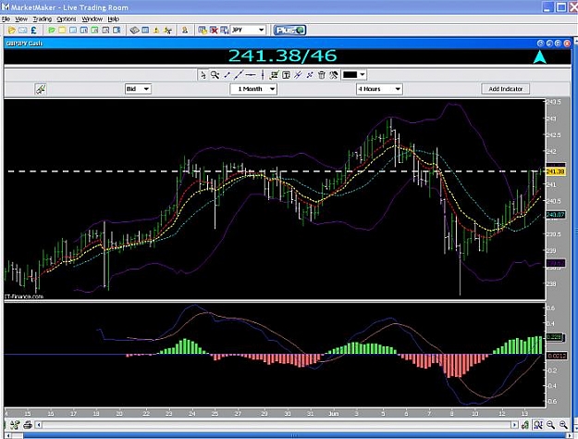Image resolution: width=578 pixels, height=439 pixels.
Task: Click the tools icon left of printer
Action: coord(15,425)
